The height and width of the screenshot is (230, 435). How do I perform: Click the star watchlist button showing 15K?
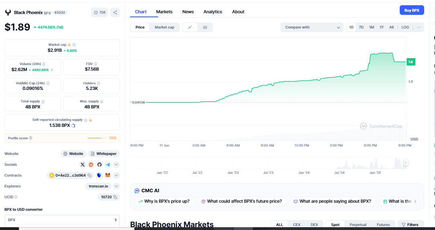click(100, 12)
